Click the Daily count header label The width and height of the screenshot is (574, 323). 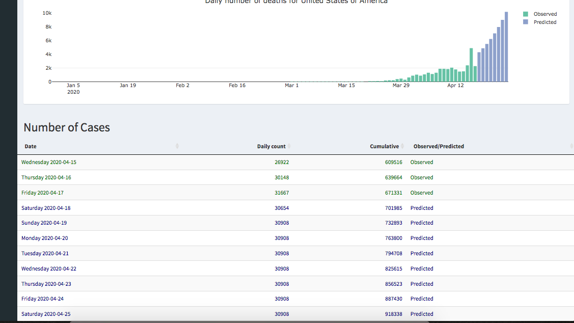(271, 146)
